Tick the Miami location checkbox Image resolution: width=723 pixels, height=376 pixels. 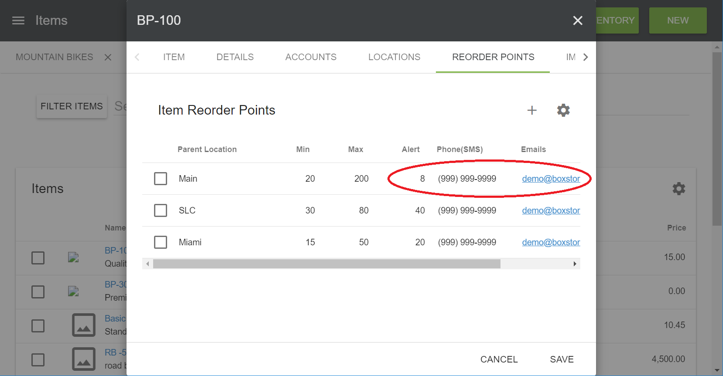click(161, 242)
